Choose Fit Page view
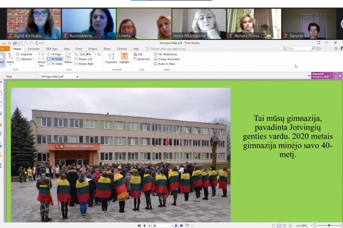This screenshot has height=228, width=343. 54,54
